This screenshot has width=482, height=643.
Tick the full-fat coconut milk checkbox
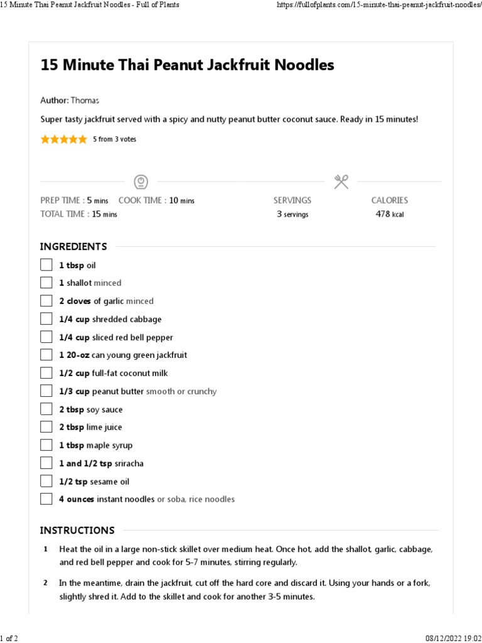click(46, 373)
